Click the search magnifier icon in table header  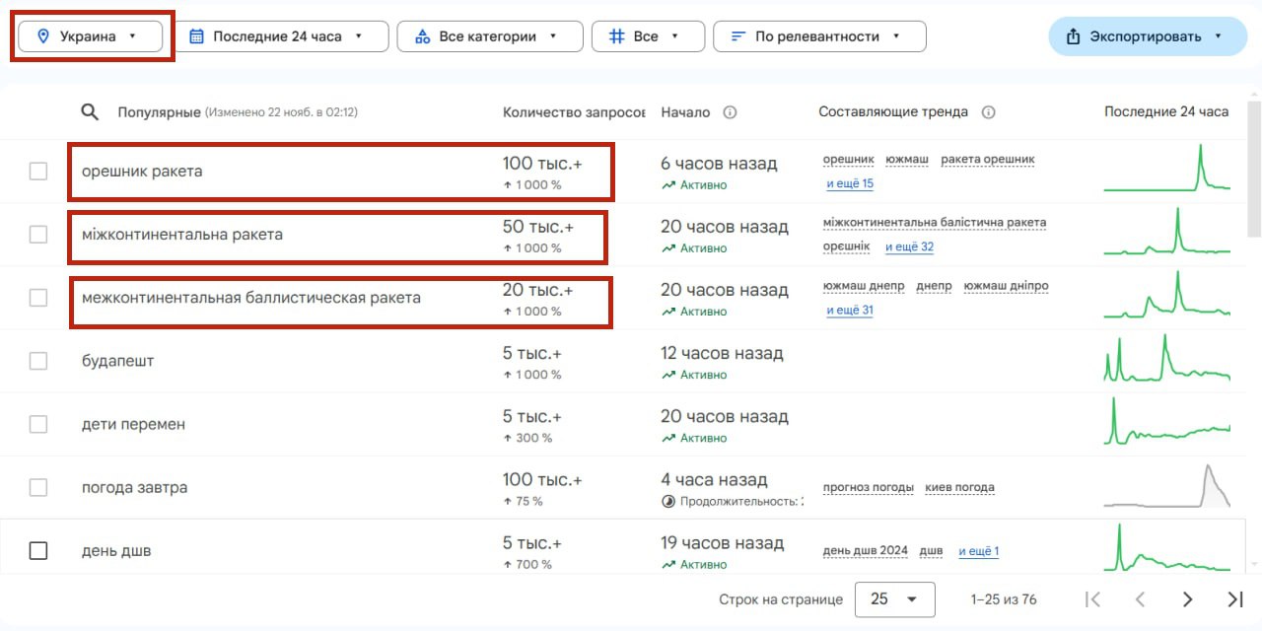pyautogui.click(x=90, y=112)
